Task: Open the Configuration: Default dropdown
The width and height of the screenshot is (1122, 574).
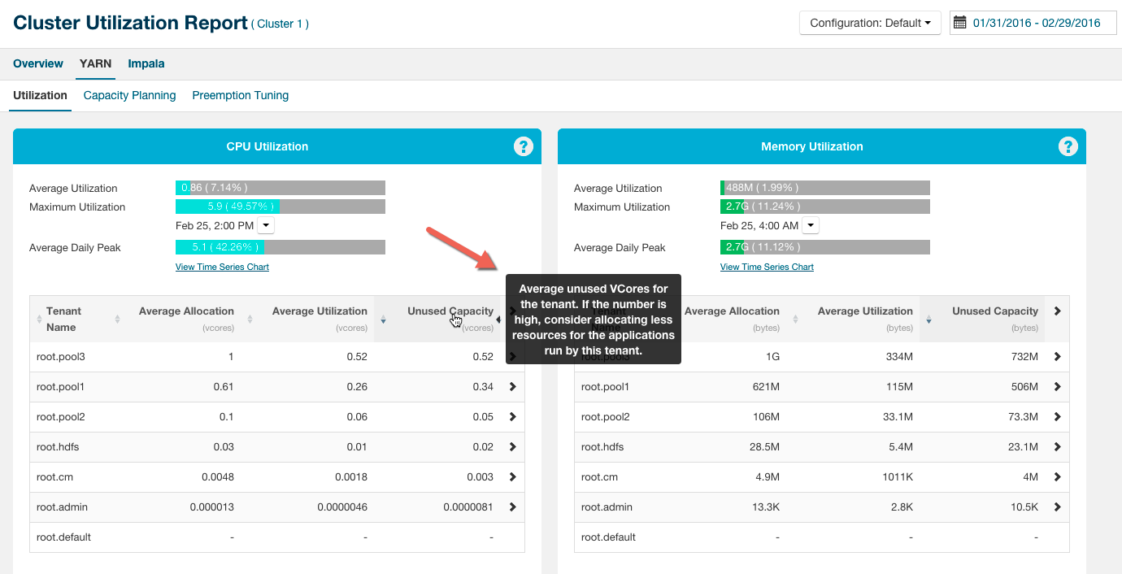Action: [869, 23]
